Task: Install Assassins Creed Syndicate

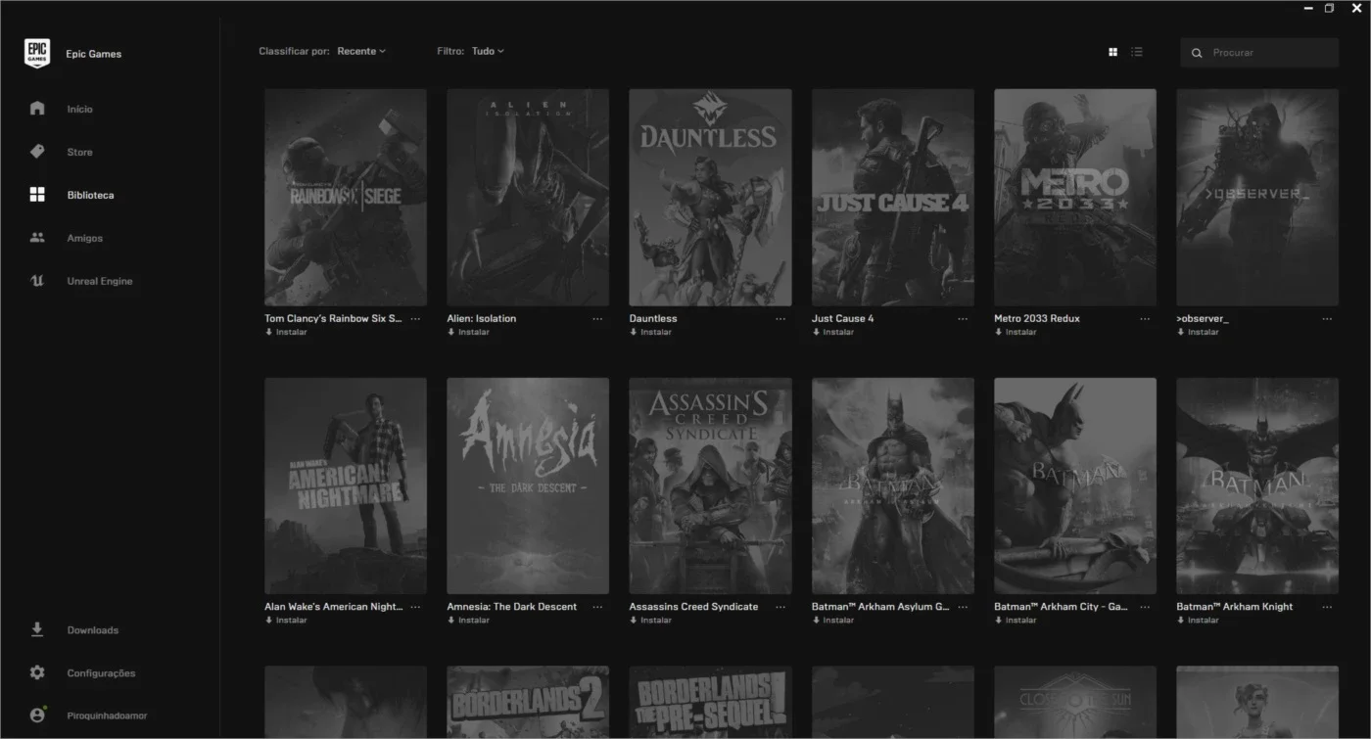Action: coord(650,620)
